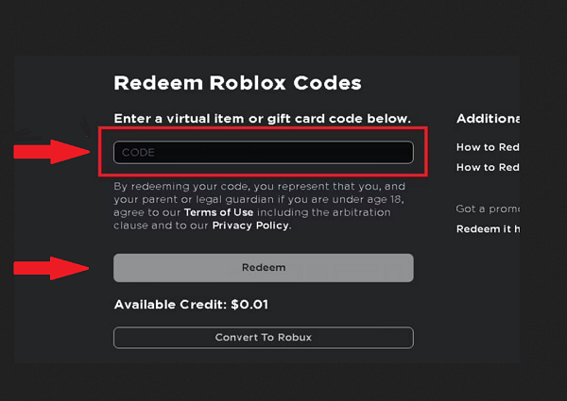The height and width of the screenshot is (401, 567).
Task: Open the first How to Red... help link
Action: (488, 147)
